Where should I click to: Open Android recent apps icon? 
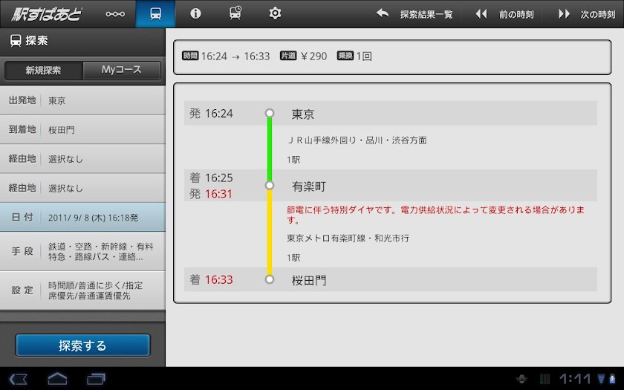[x=96, y=379]
